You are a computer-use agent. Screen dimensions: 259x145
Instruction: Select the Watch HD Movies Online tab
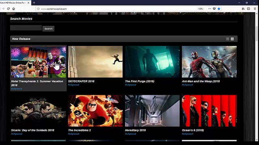pos(15,3)
